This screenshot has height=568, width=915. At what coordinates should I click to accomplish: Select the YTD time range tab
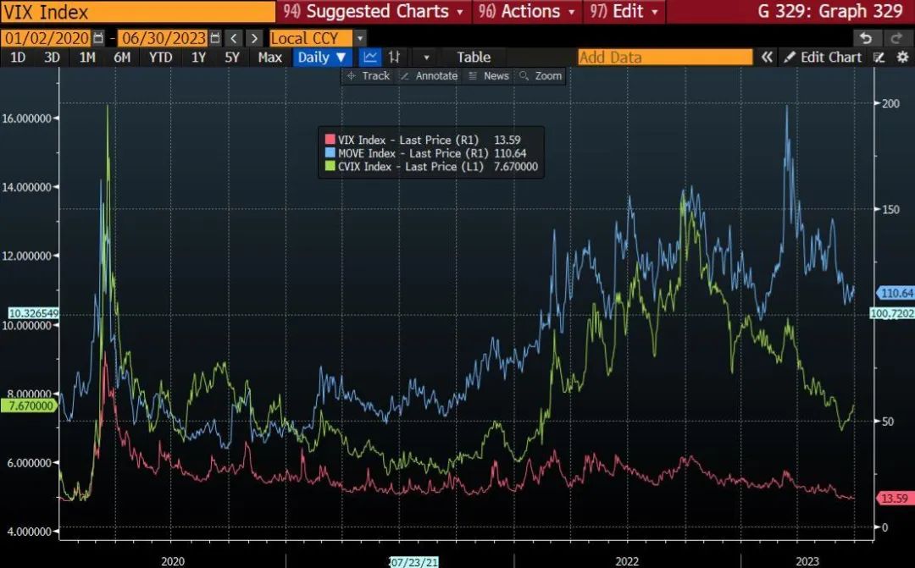[160, 58]
